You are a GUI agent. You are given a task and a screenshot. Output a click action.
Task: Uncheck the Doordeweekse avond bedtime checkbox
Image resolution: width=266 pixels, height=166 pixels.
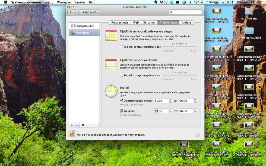(122, 101)
